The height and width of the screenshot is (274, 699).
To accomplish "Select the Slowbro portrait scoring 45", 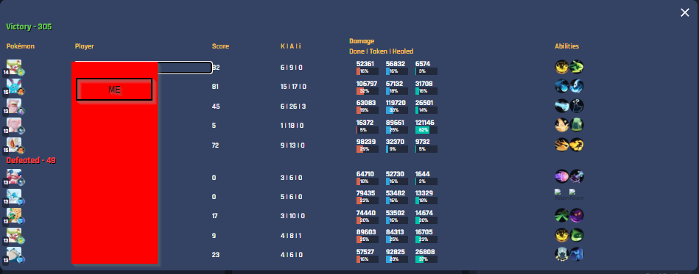I will click(14, 107).
